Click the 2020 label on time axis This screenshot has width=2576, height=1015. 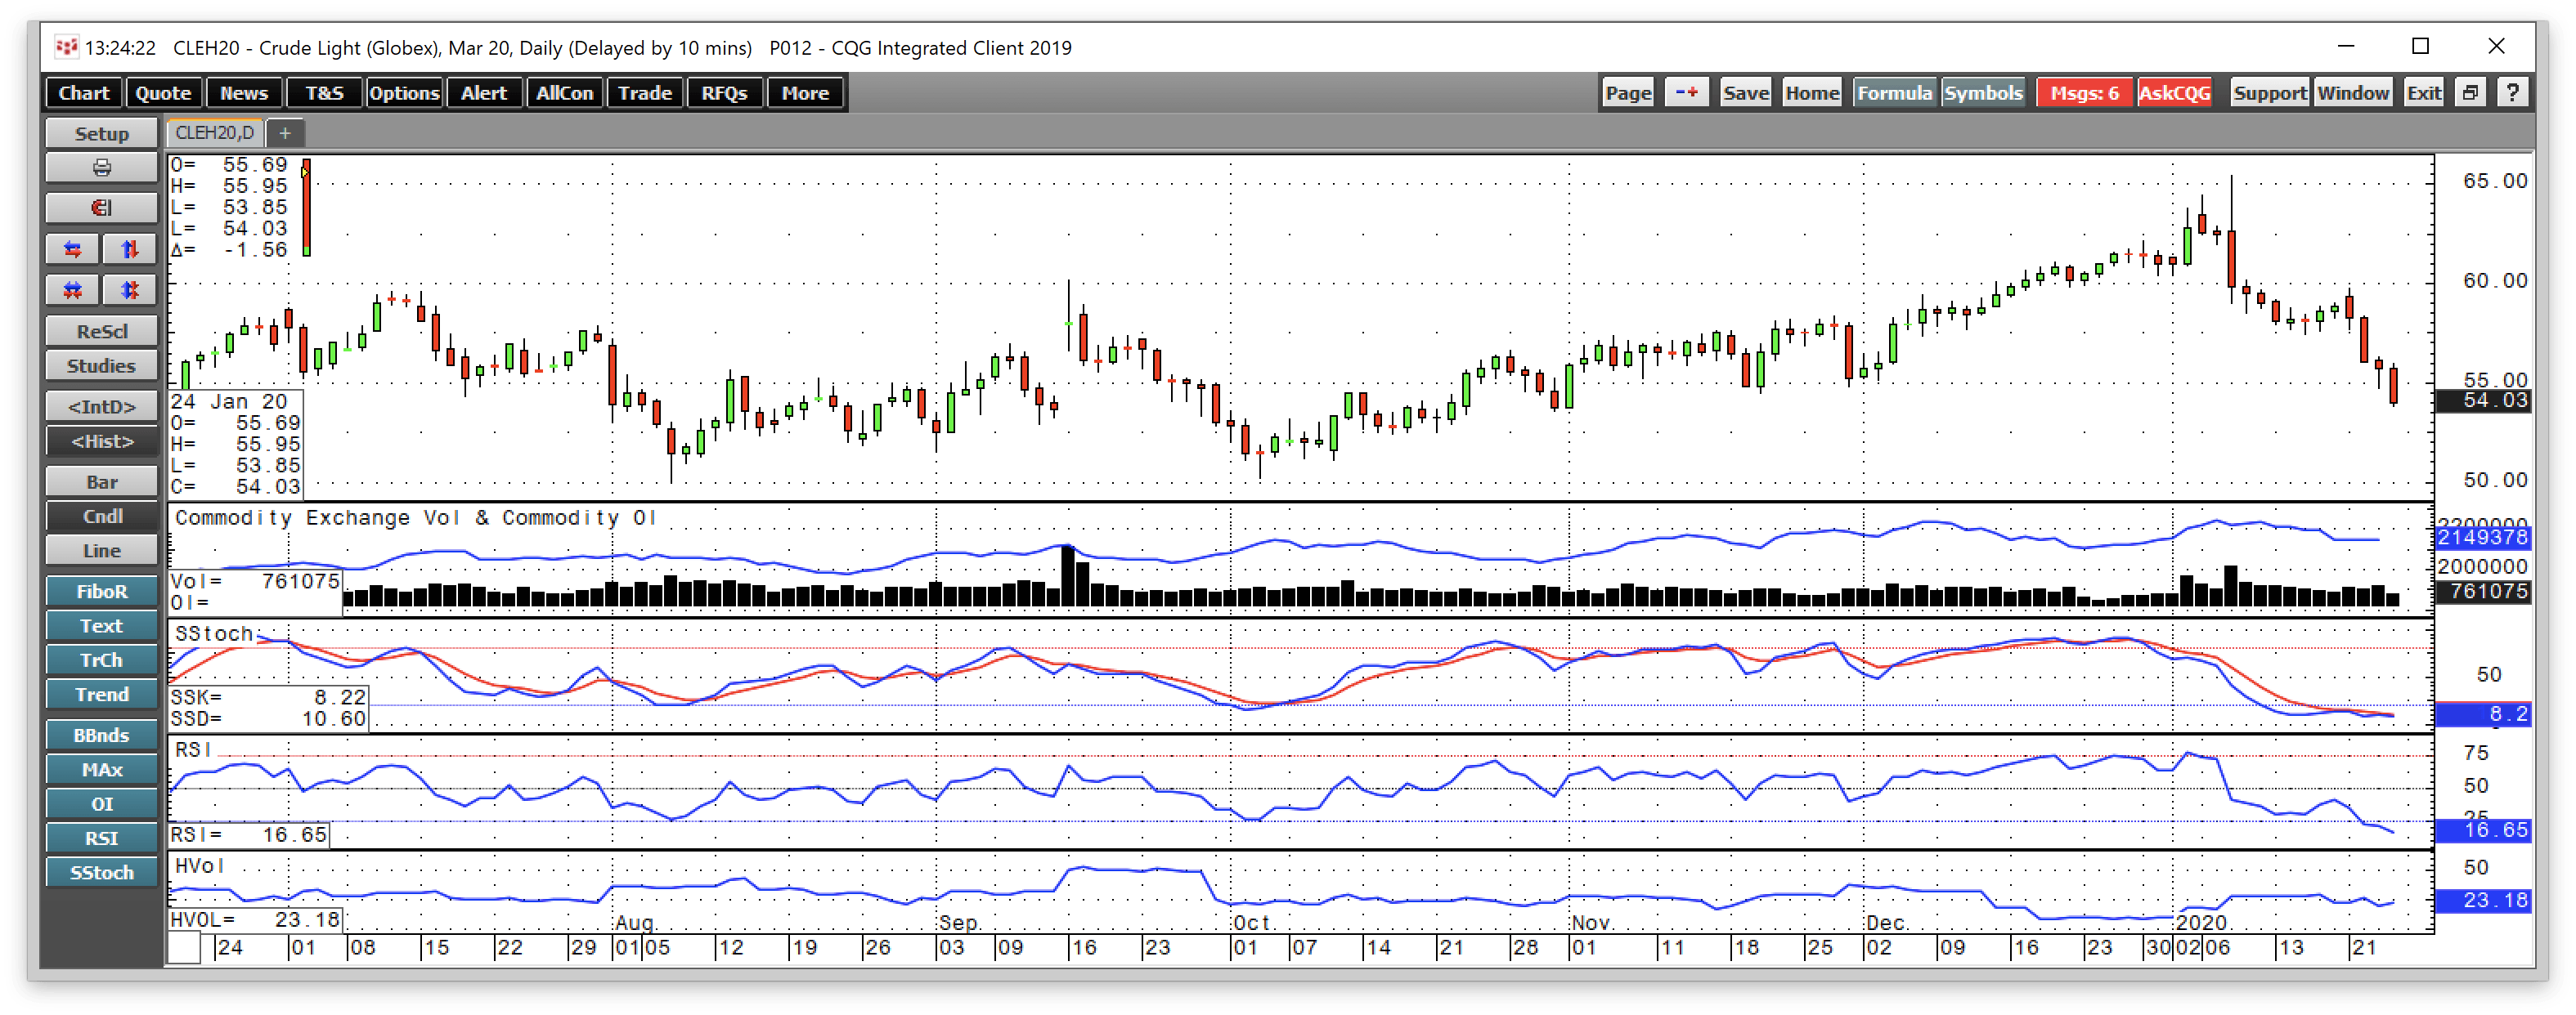[2201, 922]
